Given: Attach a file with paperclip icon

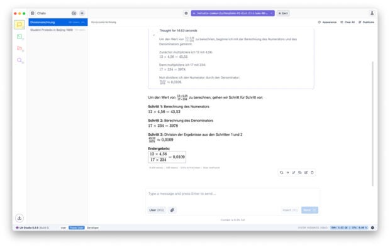Looking at the screenshot, I should [172, 210].
